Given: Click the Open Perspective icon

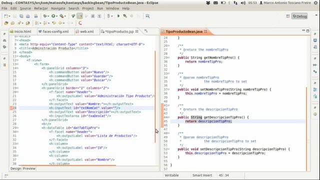Looking at the screenshot, I should click(x=288, y=16).
